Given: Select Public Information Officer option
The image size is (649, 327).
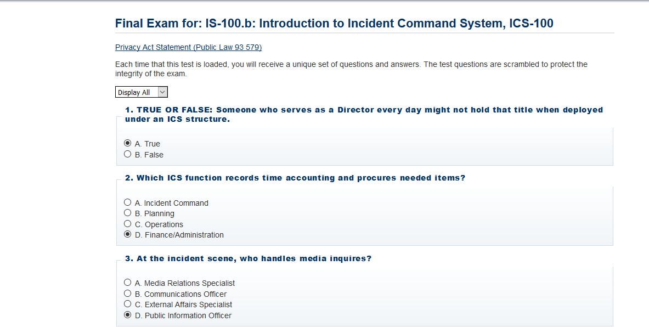Looking at the screenshot, I should coord(127,315).
